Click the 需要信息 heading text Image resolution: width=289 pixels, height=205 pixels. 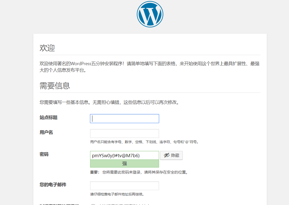tap(55, 86)
